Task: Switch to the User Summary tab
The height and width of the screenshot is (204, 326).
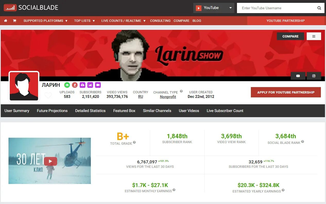Action: (x=17, y=111)
